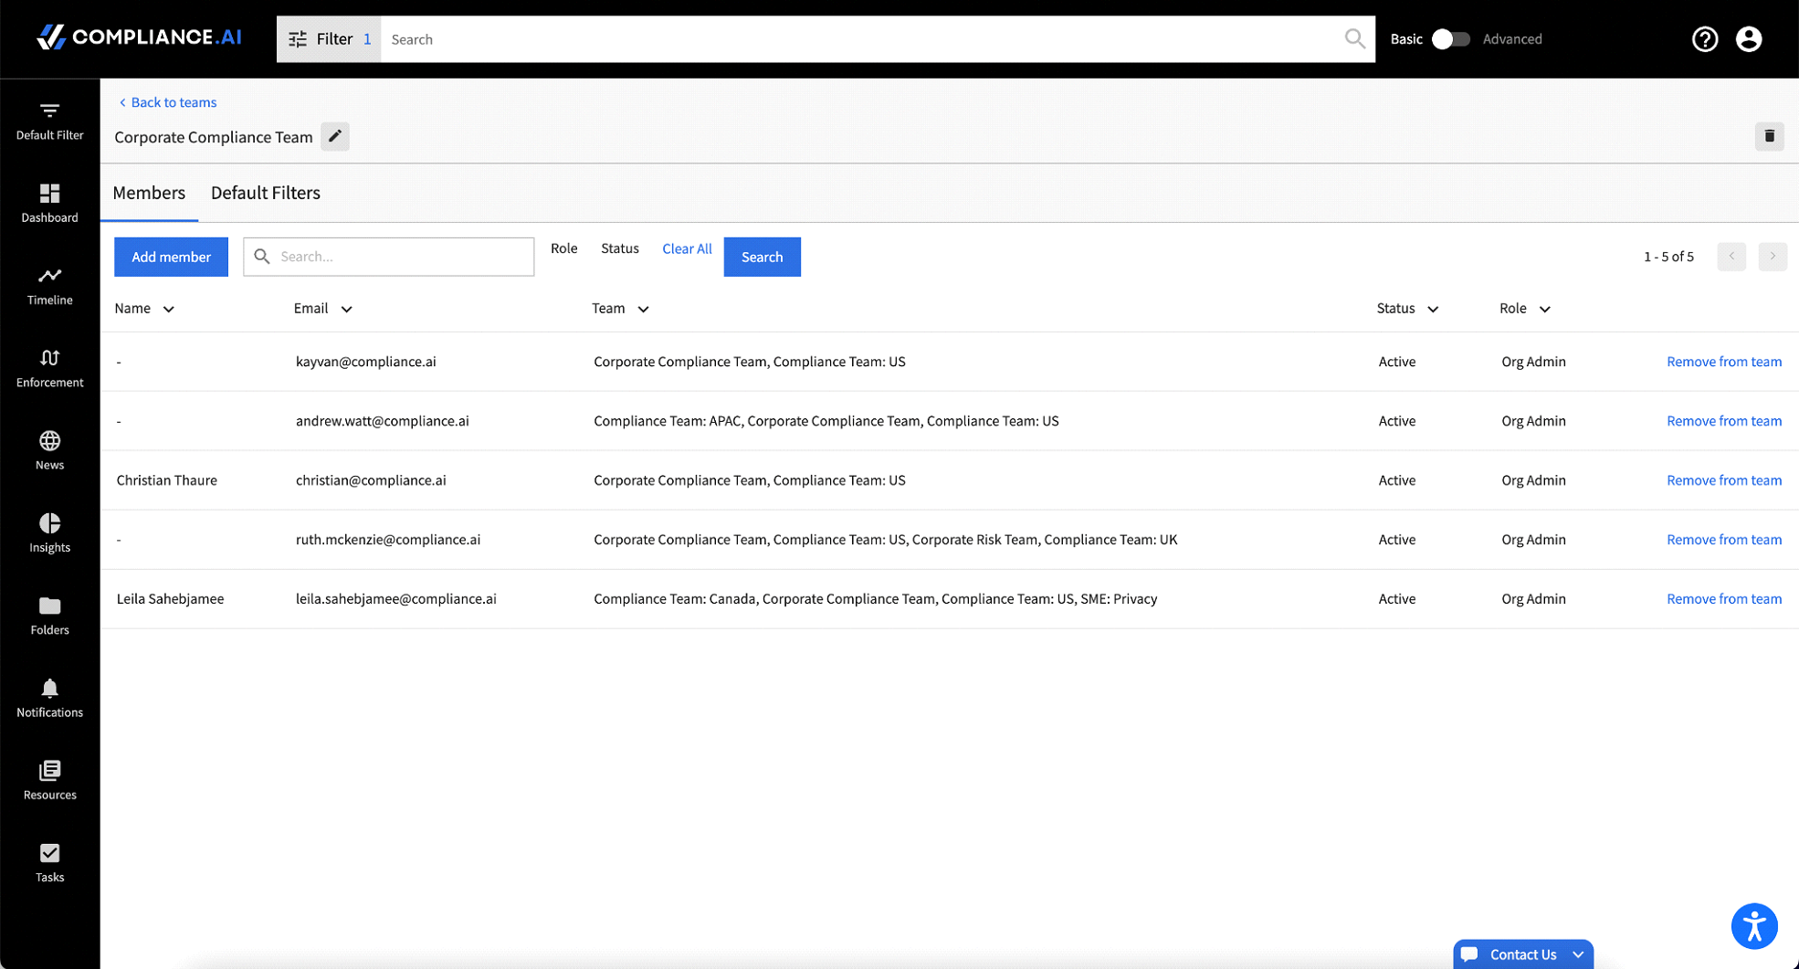
Task: Click the Add member button
Action: click(171, 257)
